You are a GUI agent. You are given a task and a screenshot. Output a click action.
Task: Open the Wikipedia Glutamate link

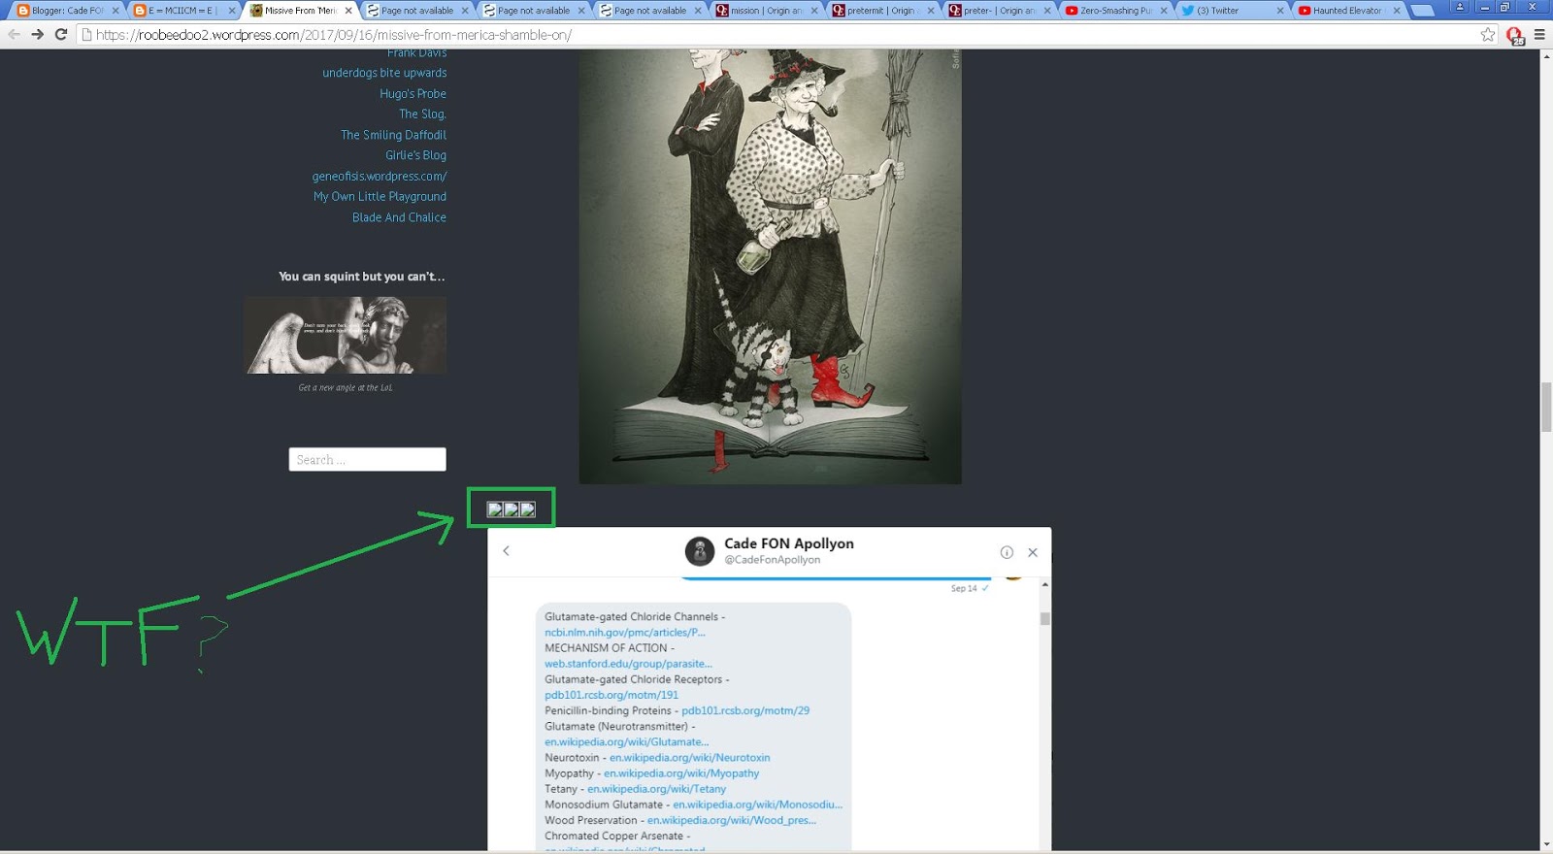pyautogui.click(x=626, y=742)
